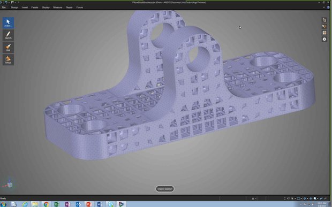This screenshot has height=207, width=332.
Task: Click the box selection mode icon
Action: pos(298,198)
